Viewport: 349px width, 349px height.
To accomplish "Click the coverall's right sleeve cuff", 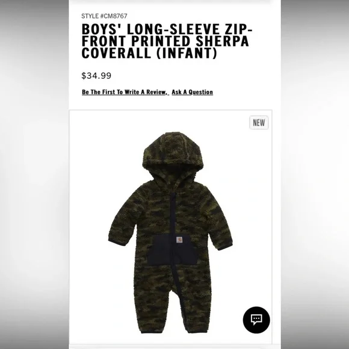I will [225, 246].
